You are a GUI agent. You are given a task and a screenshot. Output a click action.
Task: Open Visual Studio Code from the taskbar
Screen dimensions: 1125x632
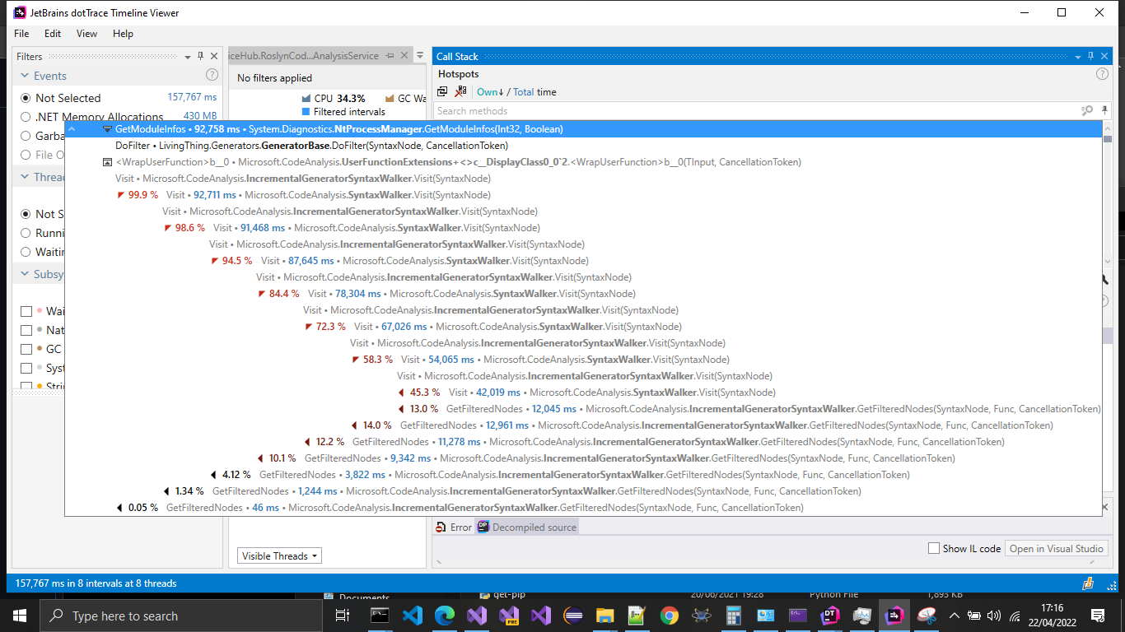[413, 616]
